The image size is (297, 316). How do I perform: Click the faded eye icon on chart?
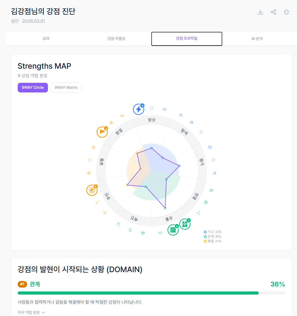(x=165, y=109)
